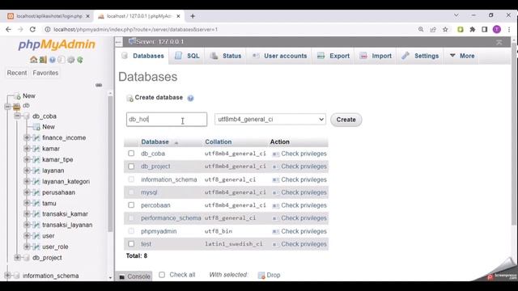Viewport: 518px width, 291px height.
Task: Open the Status tab
Action: click(226, 56)
